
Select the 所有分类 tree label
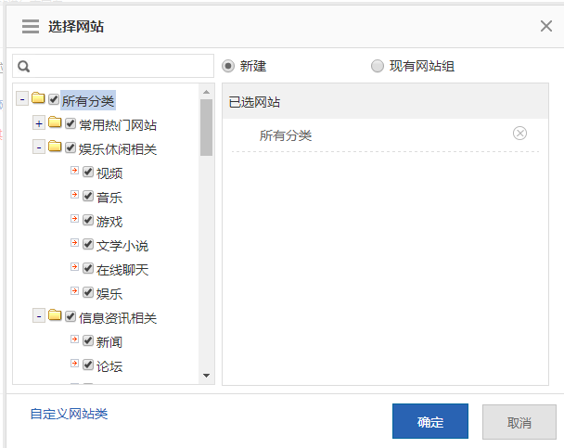click(88, 101)
